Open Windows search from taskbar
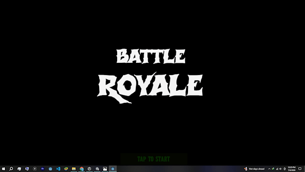305x172 pixels. tap(11, 169)
